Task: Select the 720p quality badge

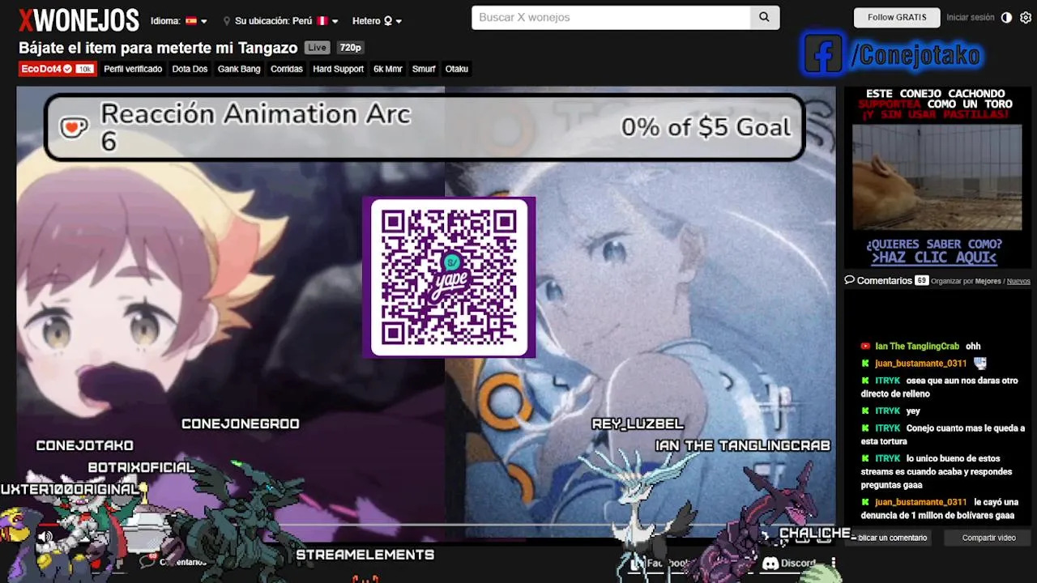Action: [350, 48]
